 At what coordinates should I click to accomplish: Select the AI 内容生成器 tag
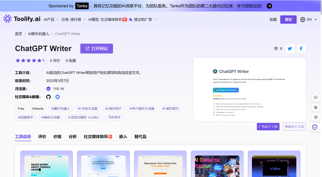[87, 109]
